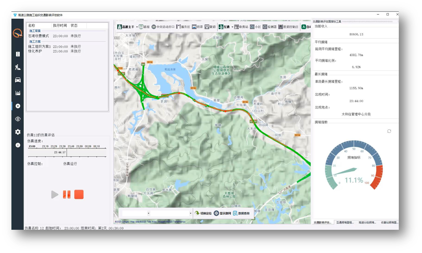Select the 检测器 detector tool
Image resolution: width=422 pixels, height=253 pixels.
(270, 27)
